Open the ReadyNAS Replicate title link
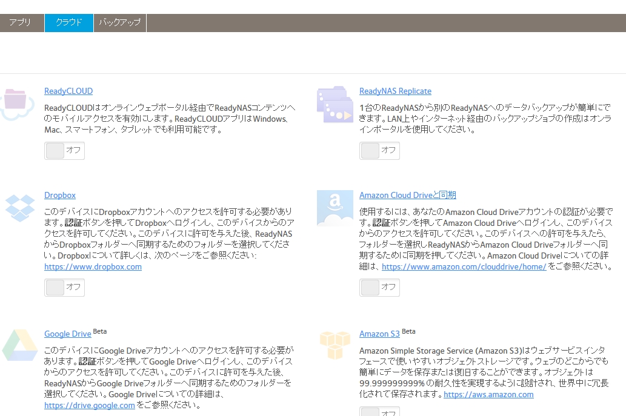 [395, 91]
